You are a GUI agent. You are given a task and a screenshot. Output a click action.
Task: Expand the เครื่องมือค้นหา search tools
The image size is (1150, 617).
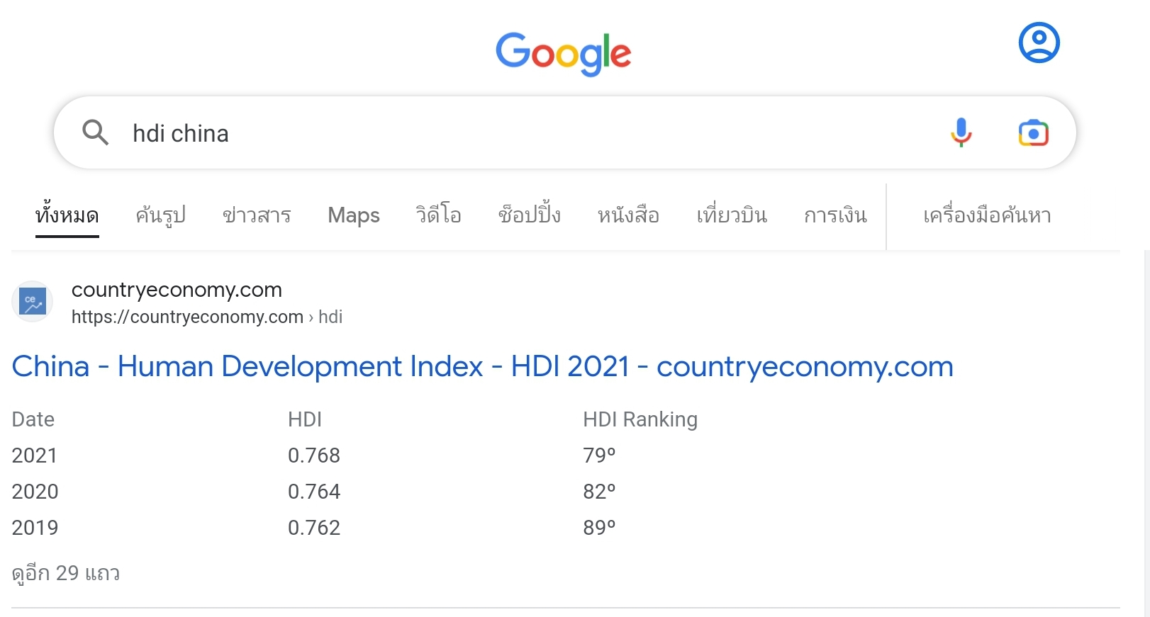click(x=988, y=215)
